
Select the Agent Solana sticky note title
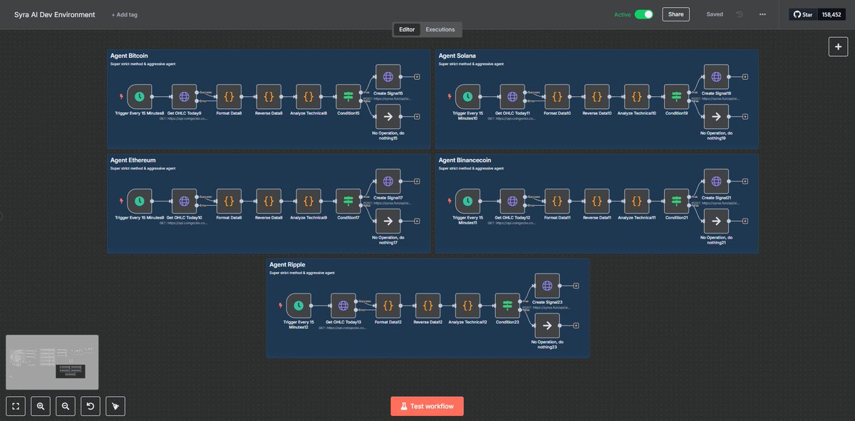[457, 56]
